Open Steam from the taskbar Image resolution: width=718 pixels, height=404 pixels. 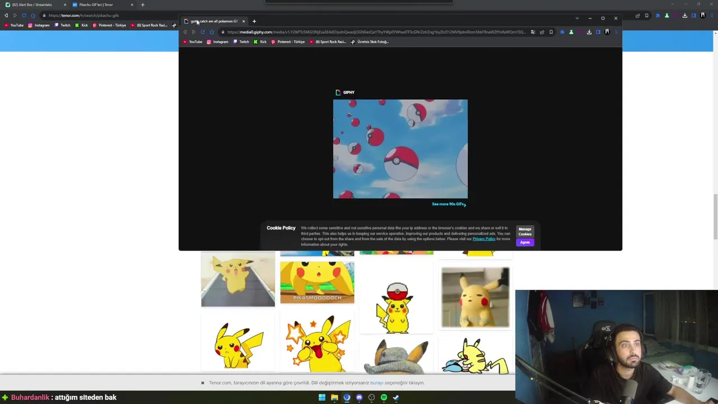pos(396,397)
